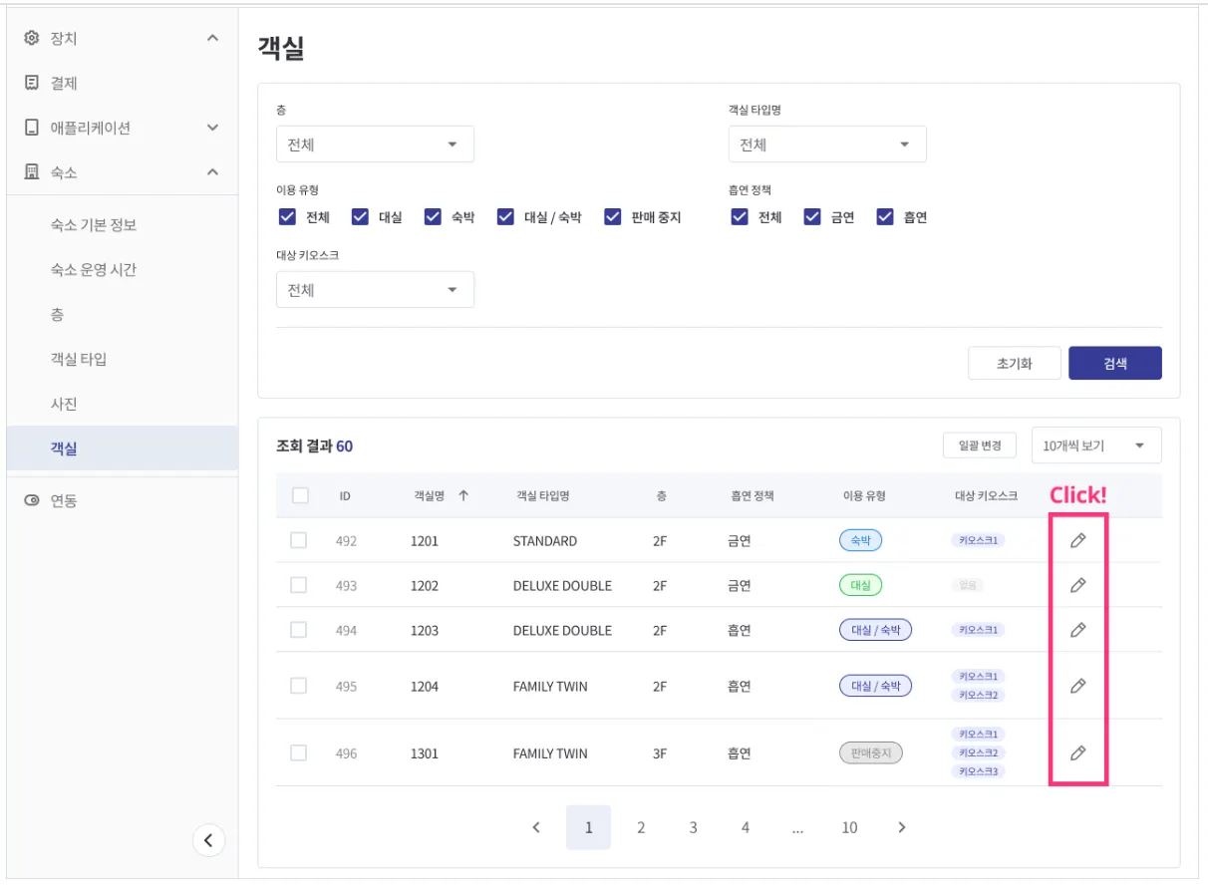The width and height of the screenshot is (1208, 892).
Task: Uncheck the 금연 smoking policy checkbox
Action: (x=812, y=217)
